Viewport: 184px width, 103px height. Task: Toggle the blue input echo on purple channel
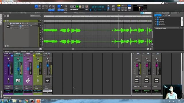[12, 56]
